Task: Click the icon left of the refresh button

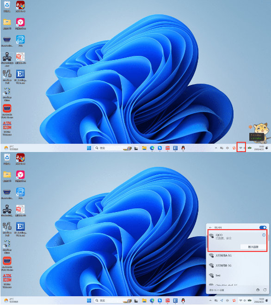Action: (x=258, y=290)
